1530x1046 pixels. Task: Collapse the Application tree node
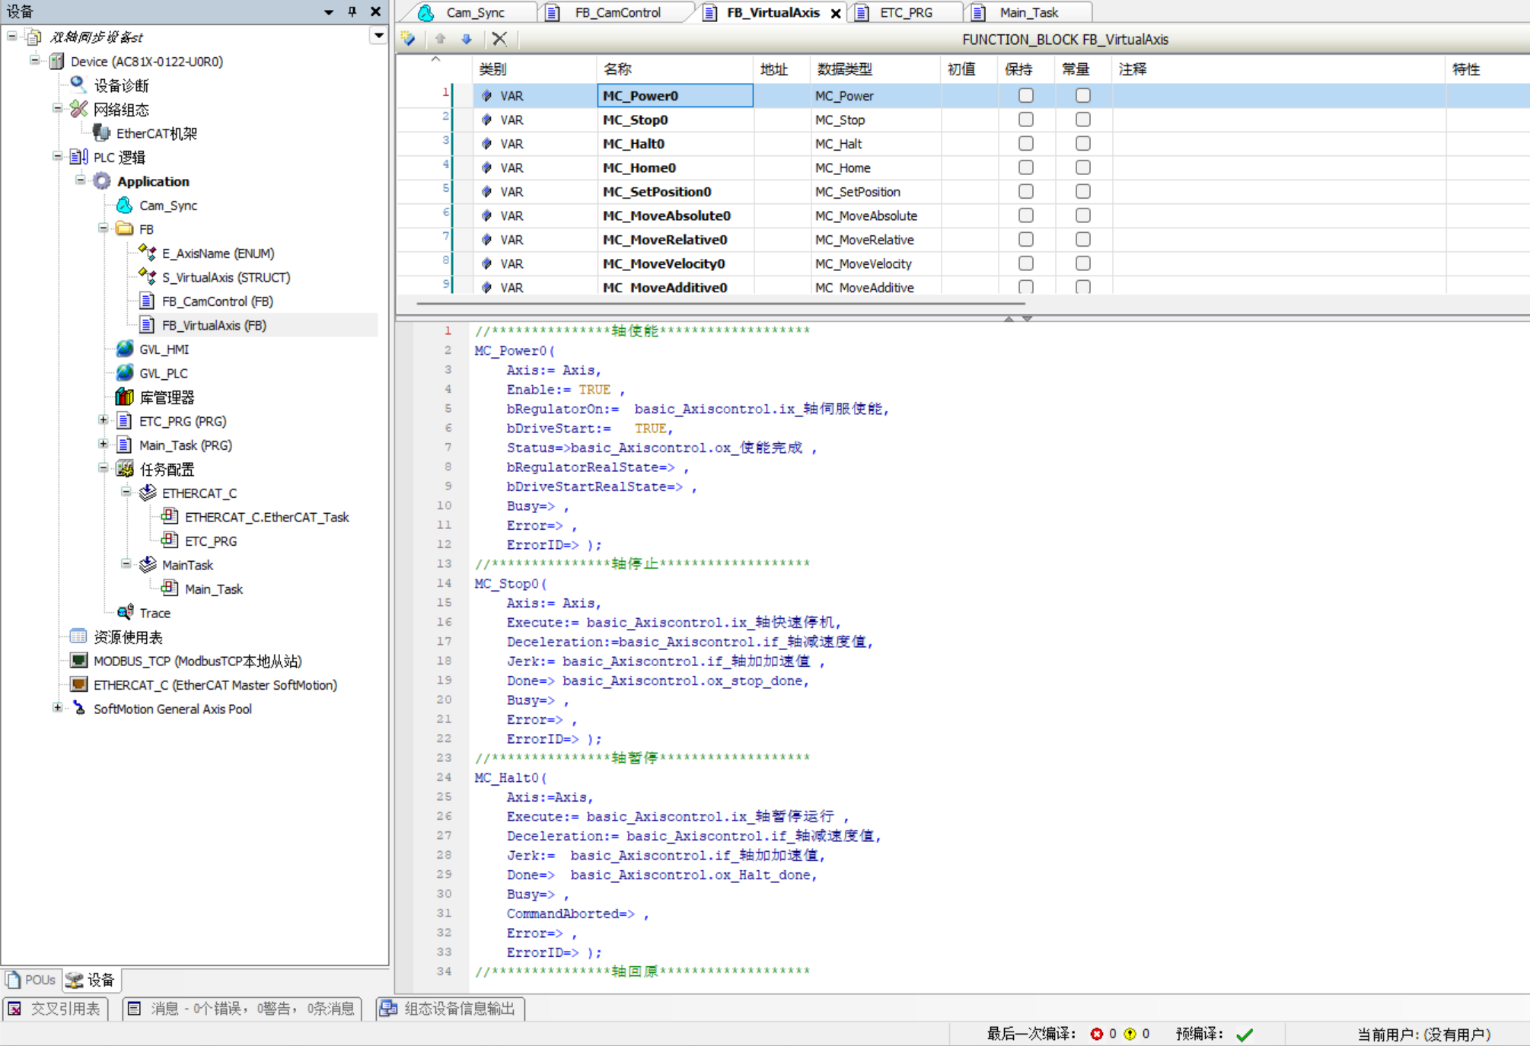[80, 180]
